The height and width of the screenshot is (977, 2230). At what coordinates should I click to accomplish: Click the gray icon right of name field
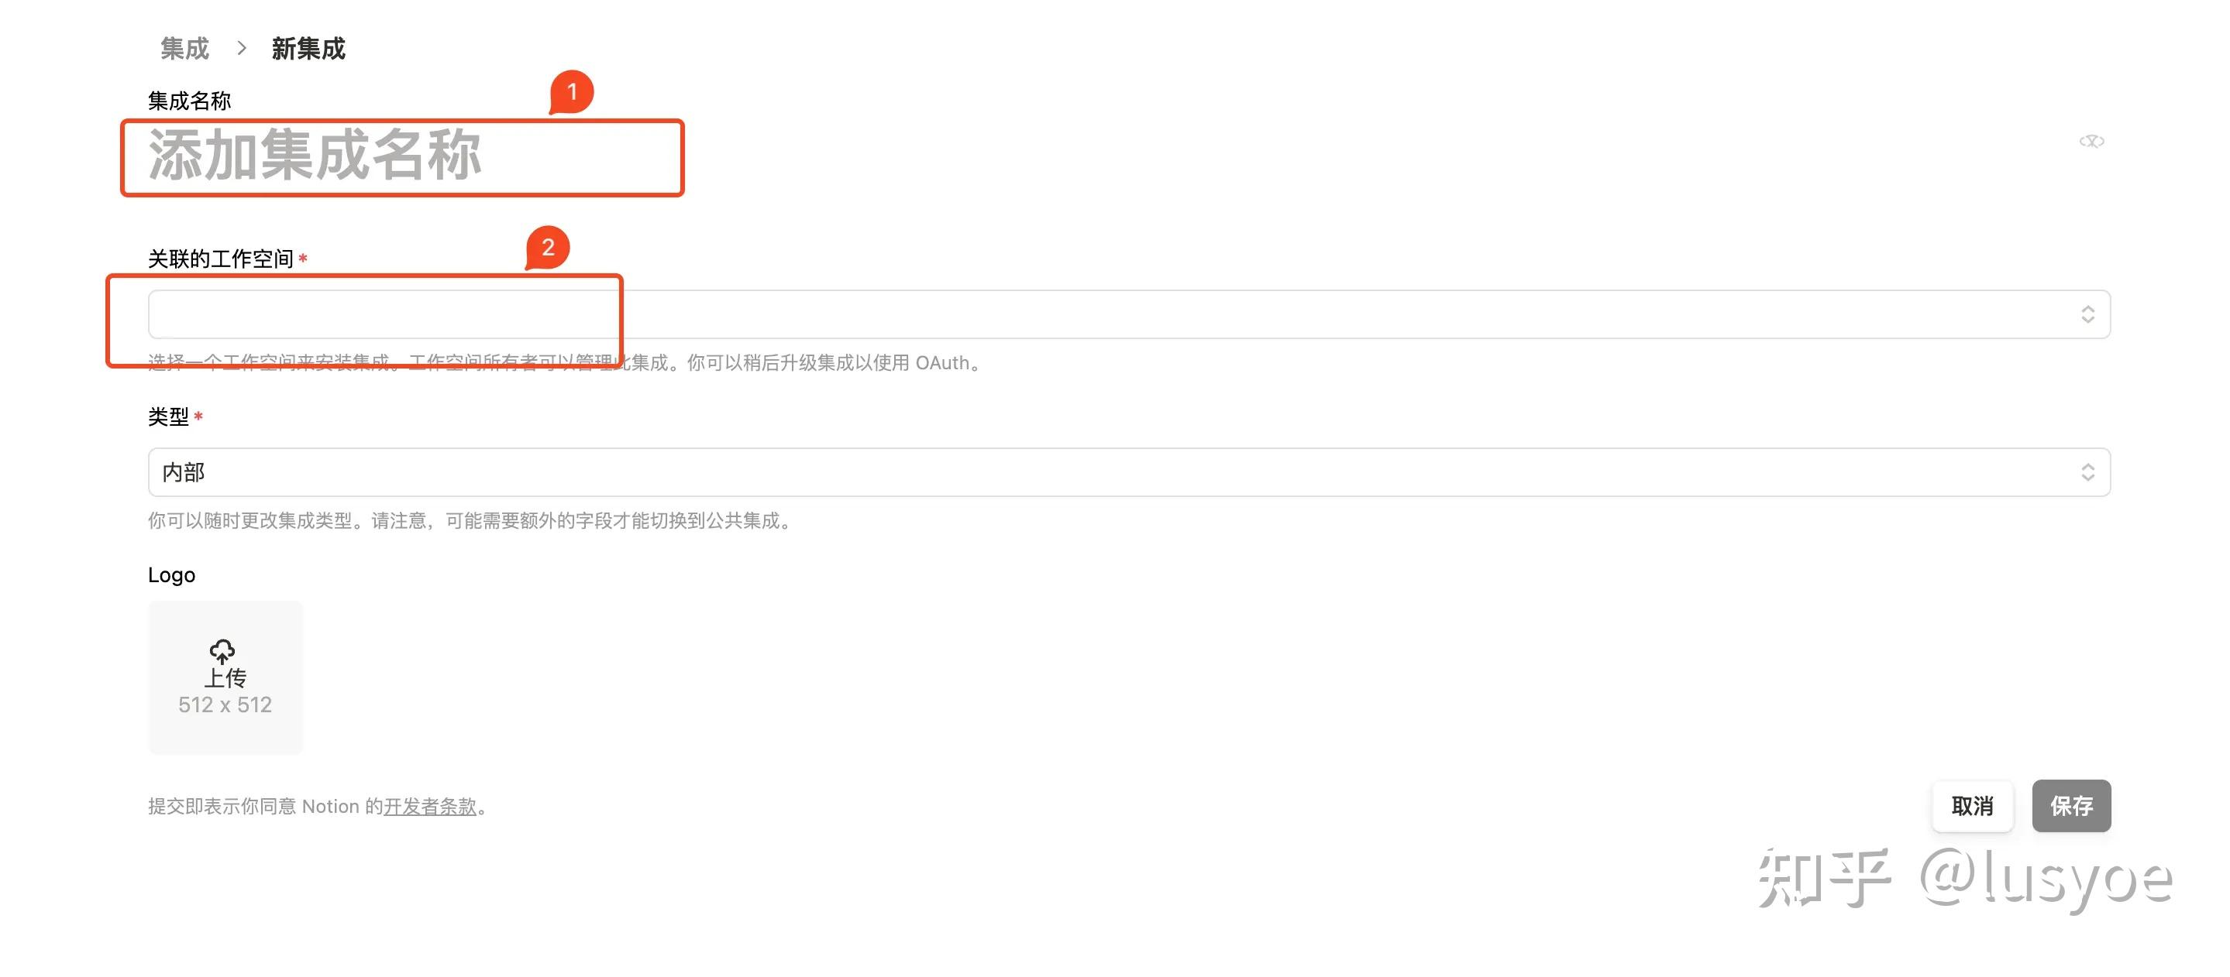point(2091,141)
